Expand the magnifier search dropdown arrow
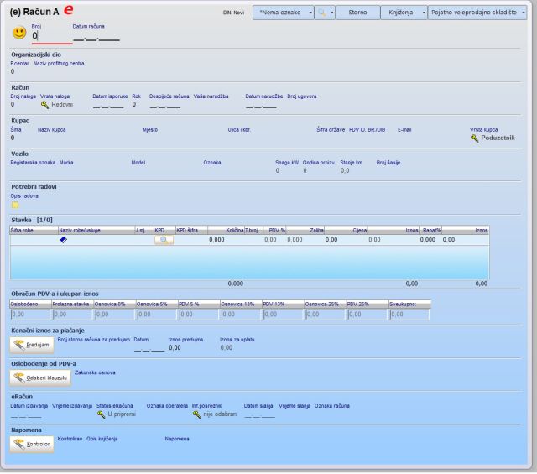Viewport: 537px width, 474px height. 331,13
